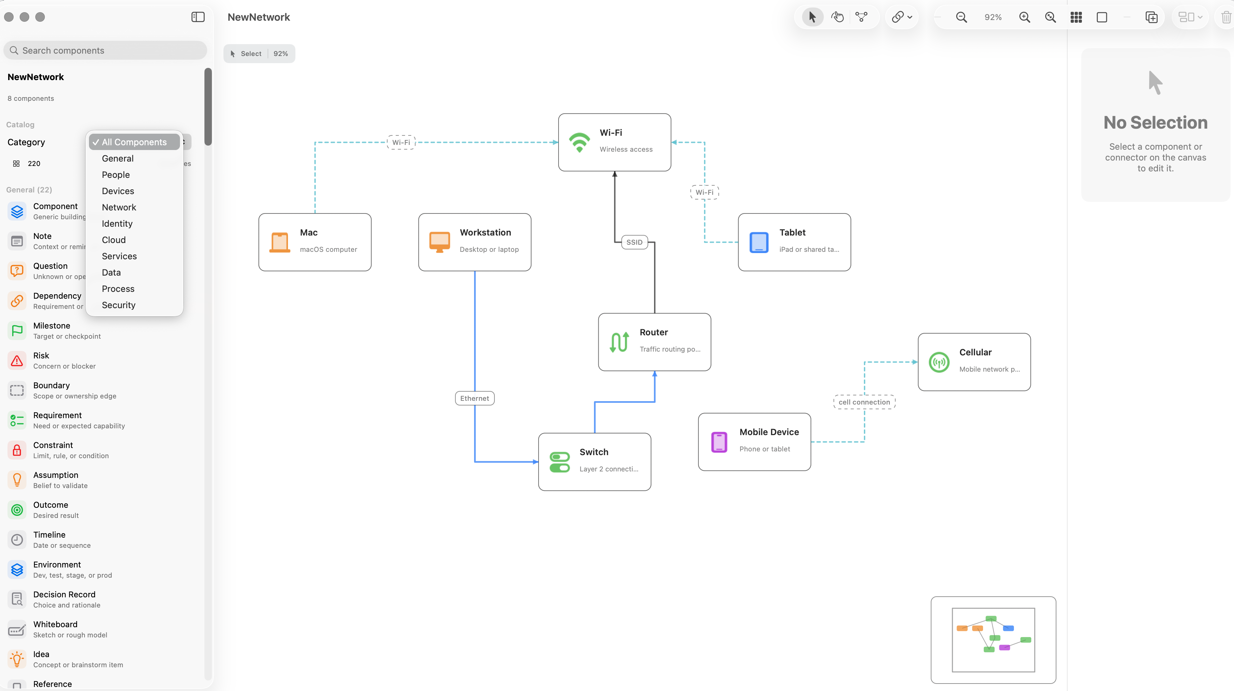Pick Cloud from the category list
The image size is (1234, 691).
click(134, 240)
